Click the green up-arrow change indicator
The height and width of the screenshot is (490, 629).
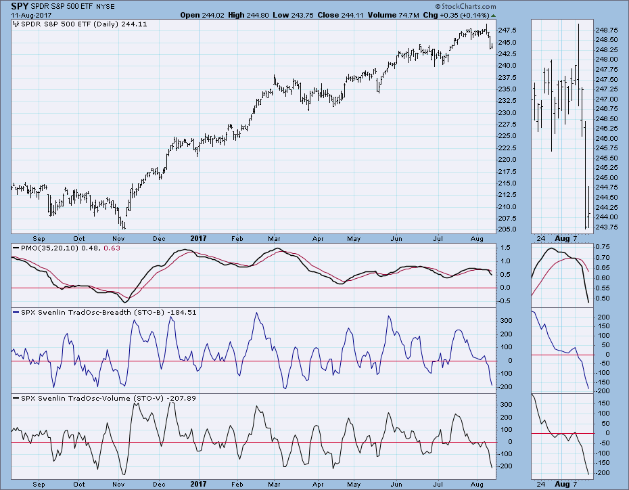coord(494,16)
